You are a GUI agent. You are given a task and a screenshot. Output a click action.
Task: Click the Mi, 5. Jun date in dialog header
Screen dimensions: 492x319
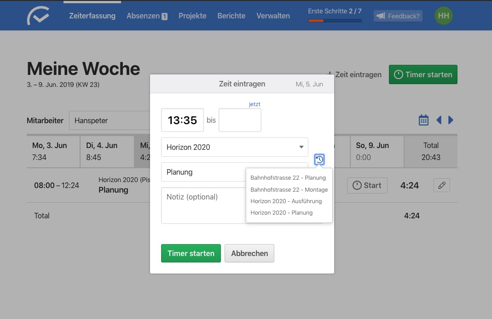[x=309, y=84]
